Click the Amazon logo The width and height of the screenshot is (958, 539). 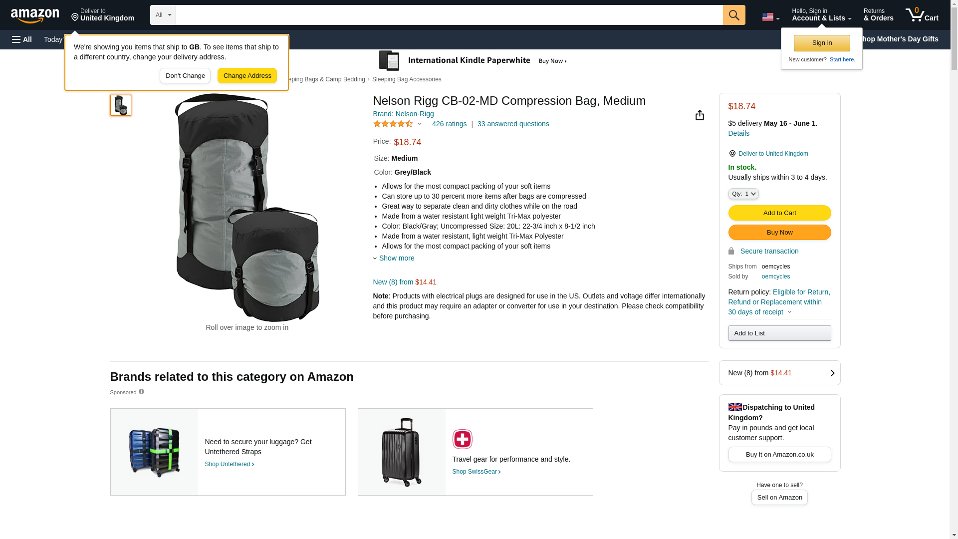coord(35,15)
